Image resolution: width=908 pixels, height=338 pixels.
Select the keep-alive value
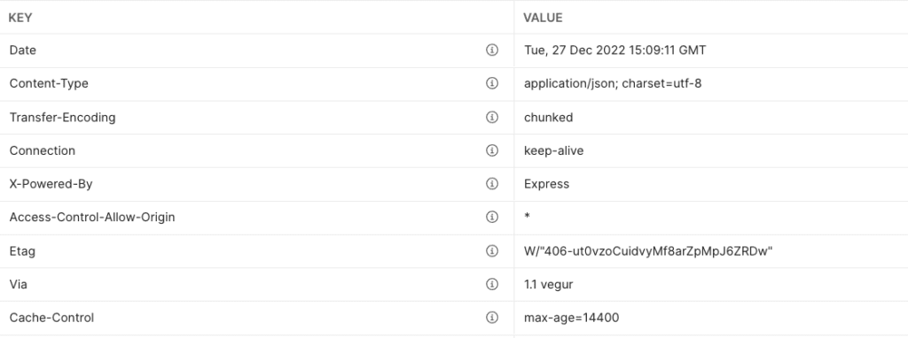click(553, 150)
